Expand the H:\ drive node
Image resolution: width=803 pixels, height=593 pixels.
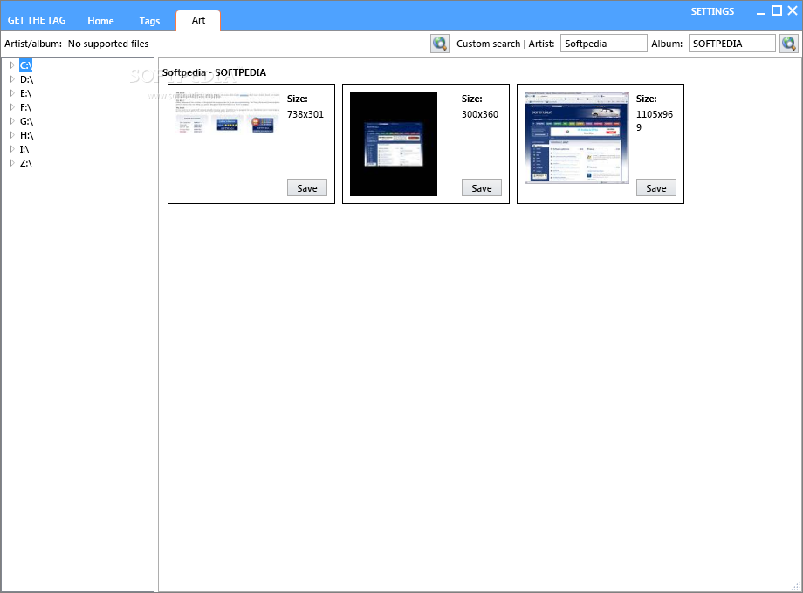[x=12, y=135]
